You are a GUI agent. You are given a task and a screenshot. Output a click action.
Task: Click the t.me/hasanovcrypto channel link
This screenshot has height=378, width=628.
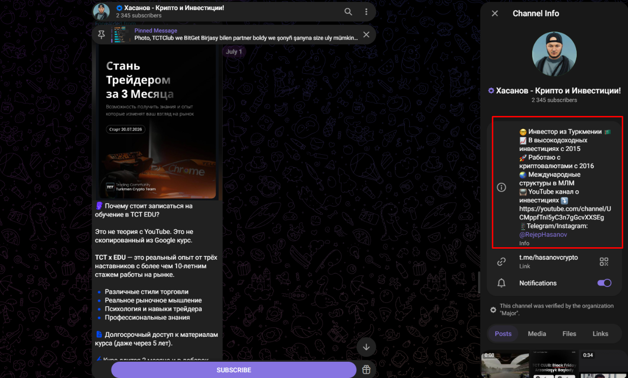pos(548,258)
